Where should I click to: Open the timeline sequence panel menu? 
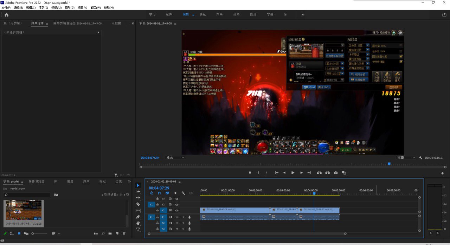[179, 182]
